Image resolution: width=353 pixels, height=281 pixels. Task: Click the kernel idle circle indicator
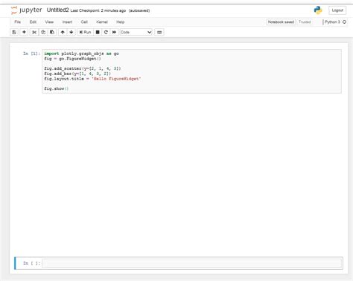pos(344,22)
